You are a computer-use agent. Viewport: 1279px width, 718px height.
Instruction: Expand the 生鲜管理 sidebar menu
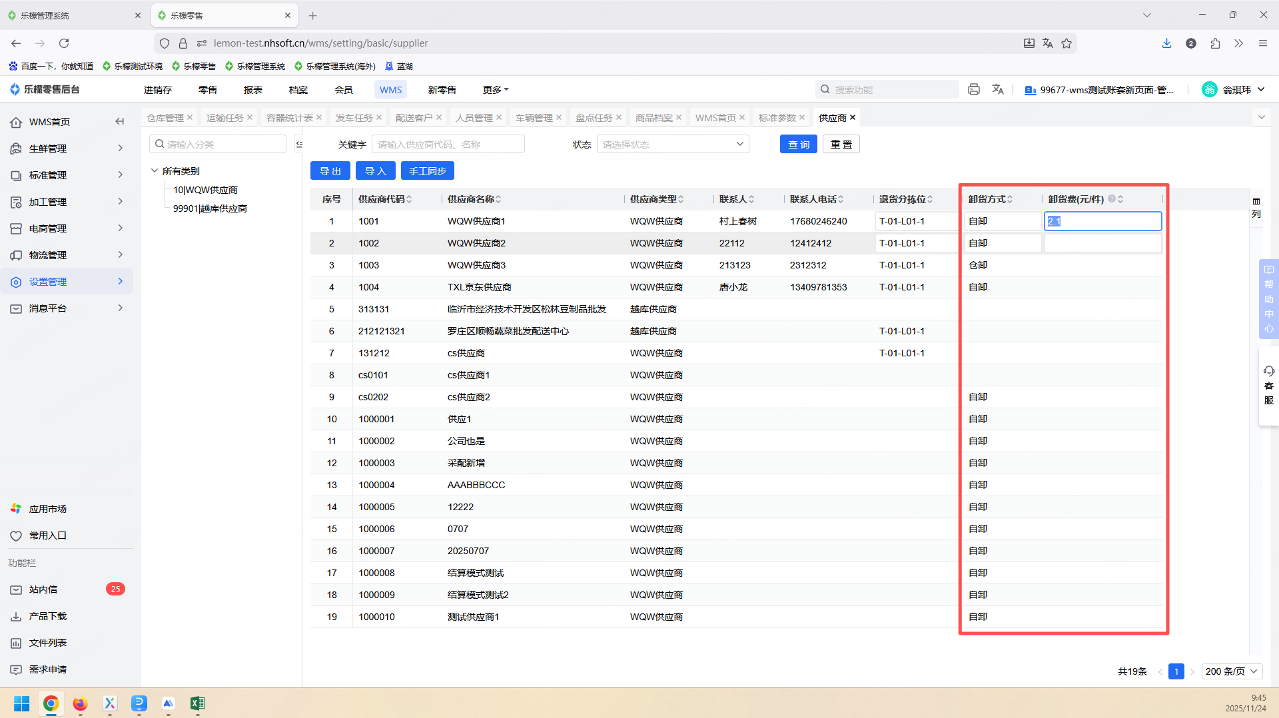pos(67,149)
